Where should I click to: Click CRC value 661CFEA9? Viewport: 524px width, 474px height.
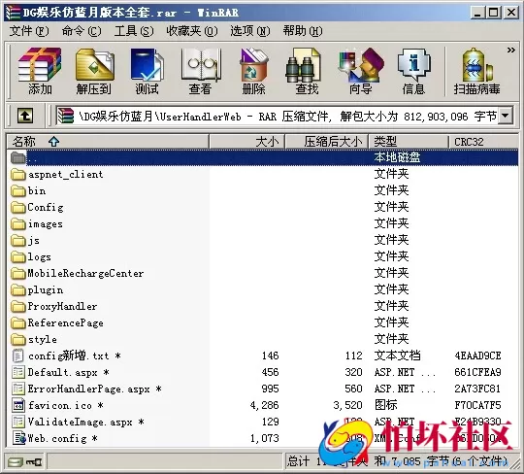tap(477, 372)
